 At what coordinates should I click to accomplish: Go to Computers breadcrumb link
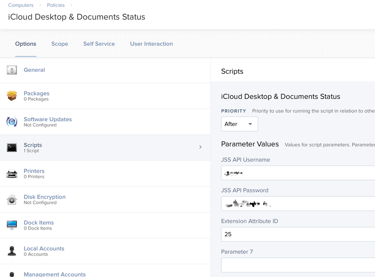click(21, 5)
